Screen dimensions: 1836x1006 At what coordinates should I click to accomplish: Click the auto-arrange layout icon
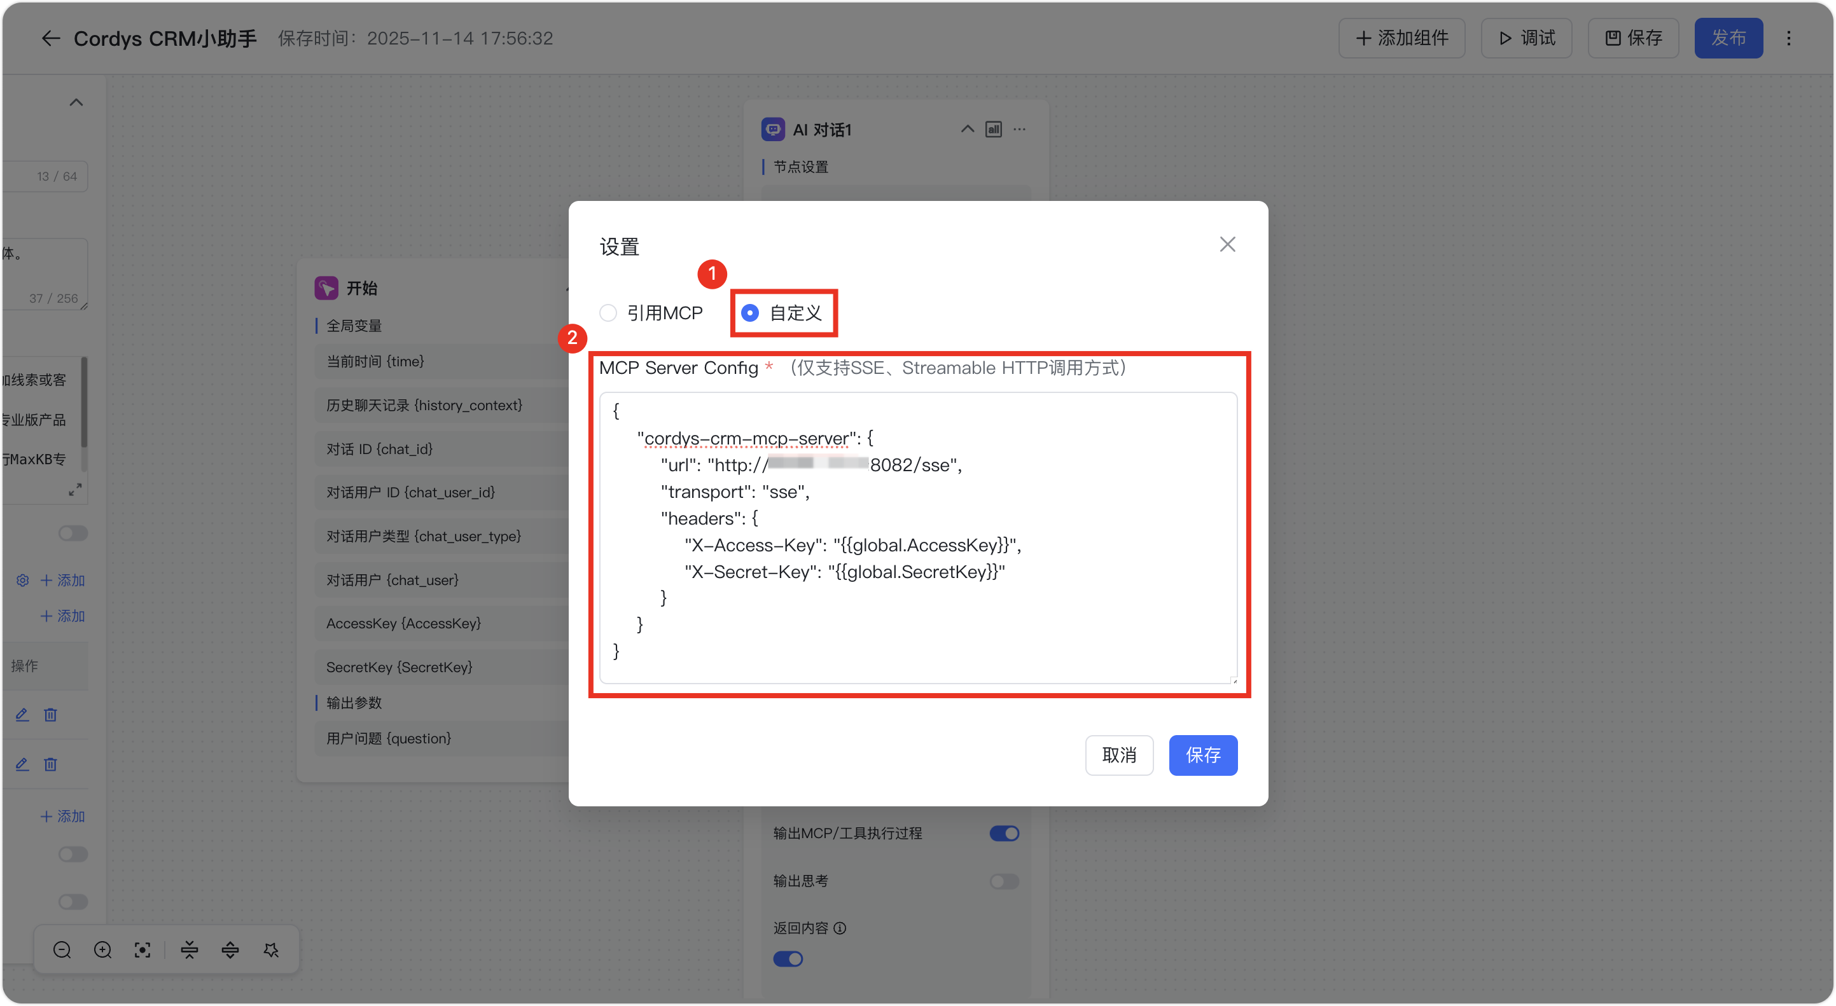pos(271,949)
